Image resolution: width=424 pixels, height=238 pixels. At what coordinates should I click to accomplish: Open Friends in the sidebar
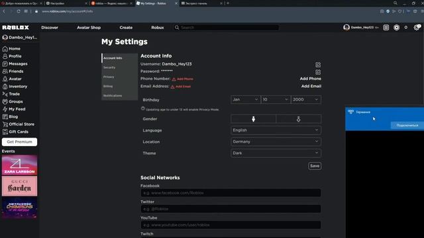pyautogui.click(x=13, y=71)
